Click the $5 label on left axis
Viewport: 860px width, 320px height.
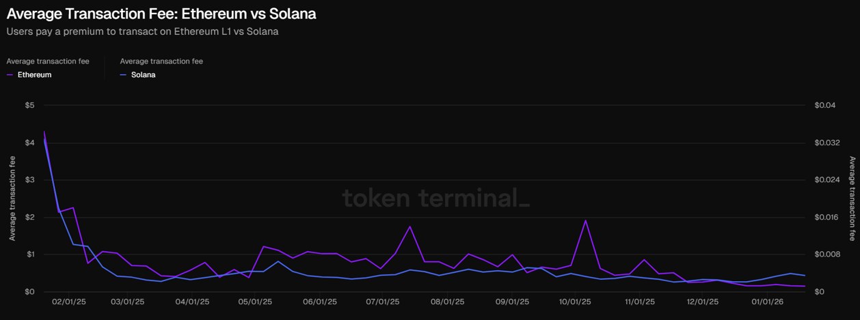(x=29, y=105)
